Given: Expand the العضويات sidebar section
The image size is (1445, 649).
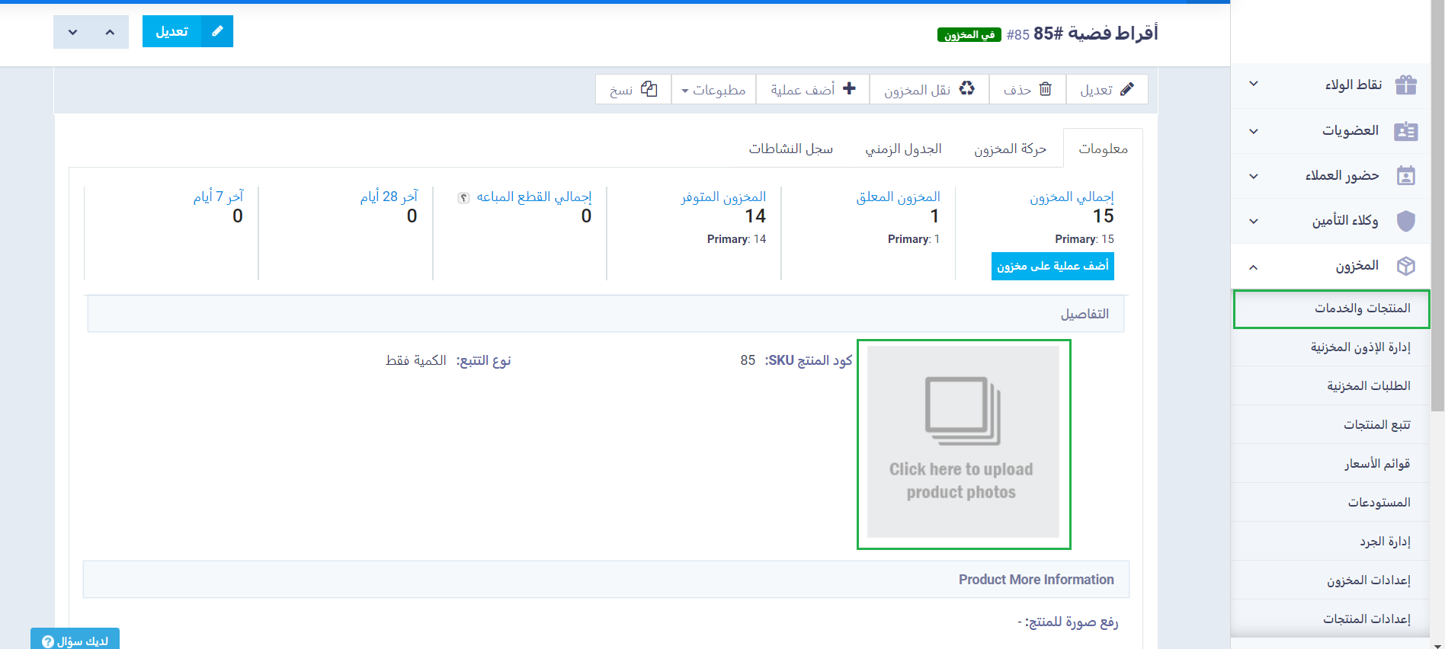Looking at the screenshot, I should click(x=1254, y=131).
